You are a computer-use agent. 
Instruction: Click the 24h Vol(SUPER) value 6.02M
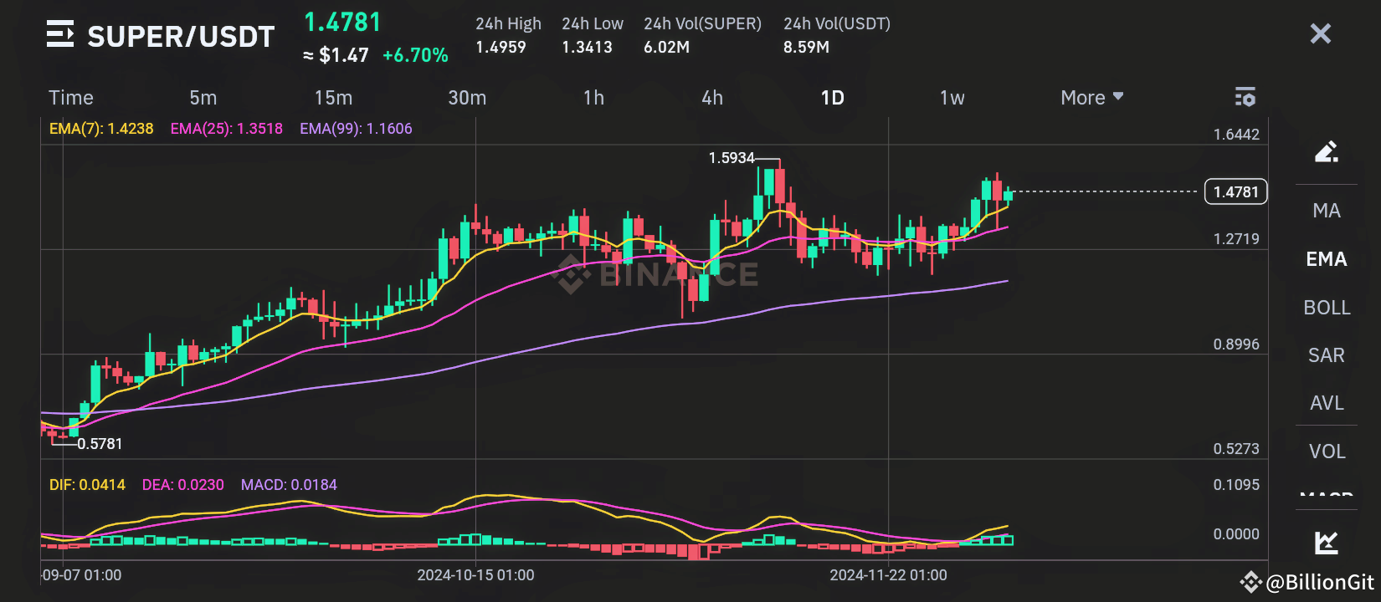(666, 48)
